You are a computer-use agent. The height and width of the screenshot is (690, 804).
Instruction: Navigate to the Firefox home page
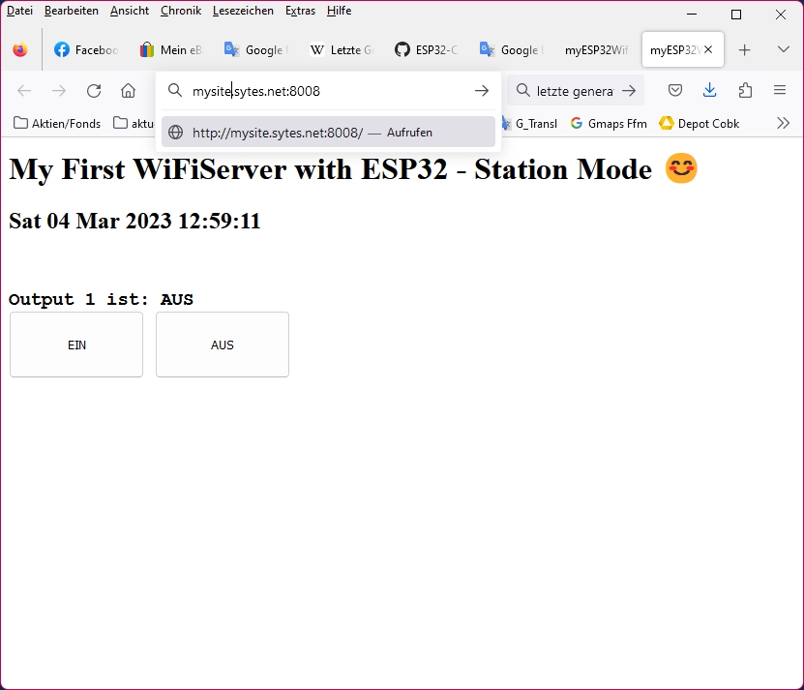(129, 90)
